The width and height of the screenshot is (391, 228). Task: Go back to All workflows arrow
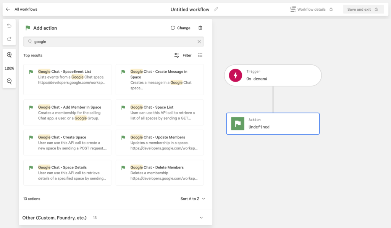pyautogui.click(x=8, y=9)
